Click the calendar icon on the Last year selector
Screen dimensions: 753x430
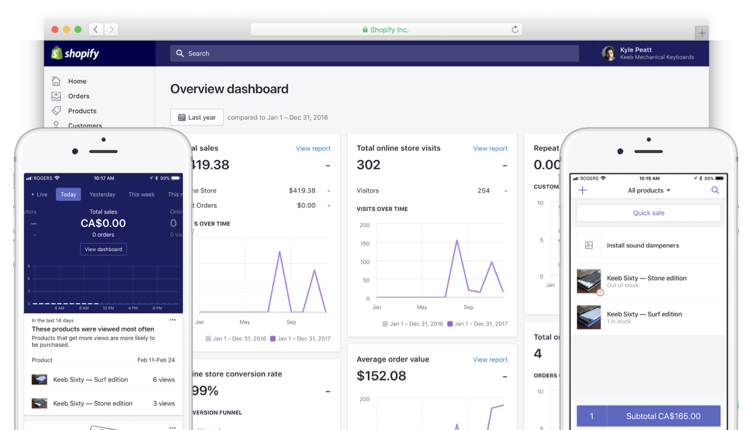click(x=182, y=117)
